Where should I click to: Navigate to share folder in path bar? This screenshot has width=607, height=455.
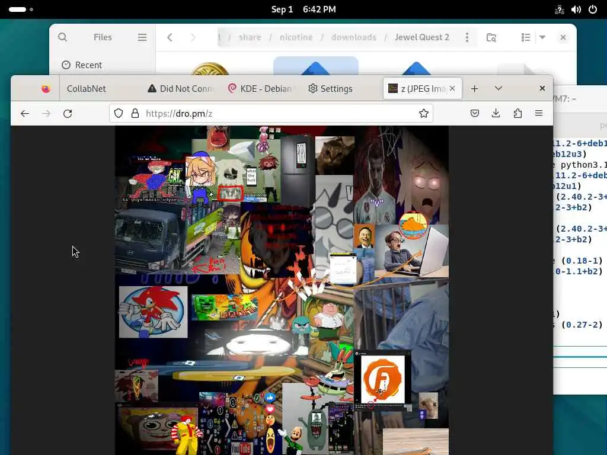tap(250, 37)
